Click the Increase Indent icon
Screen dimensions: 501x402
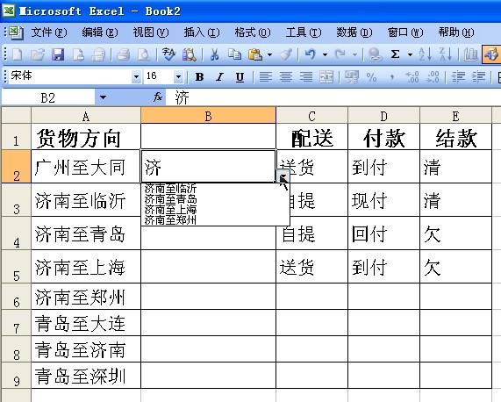point(478,77)
